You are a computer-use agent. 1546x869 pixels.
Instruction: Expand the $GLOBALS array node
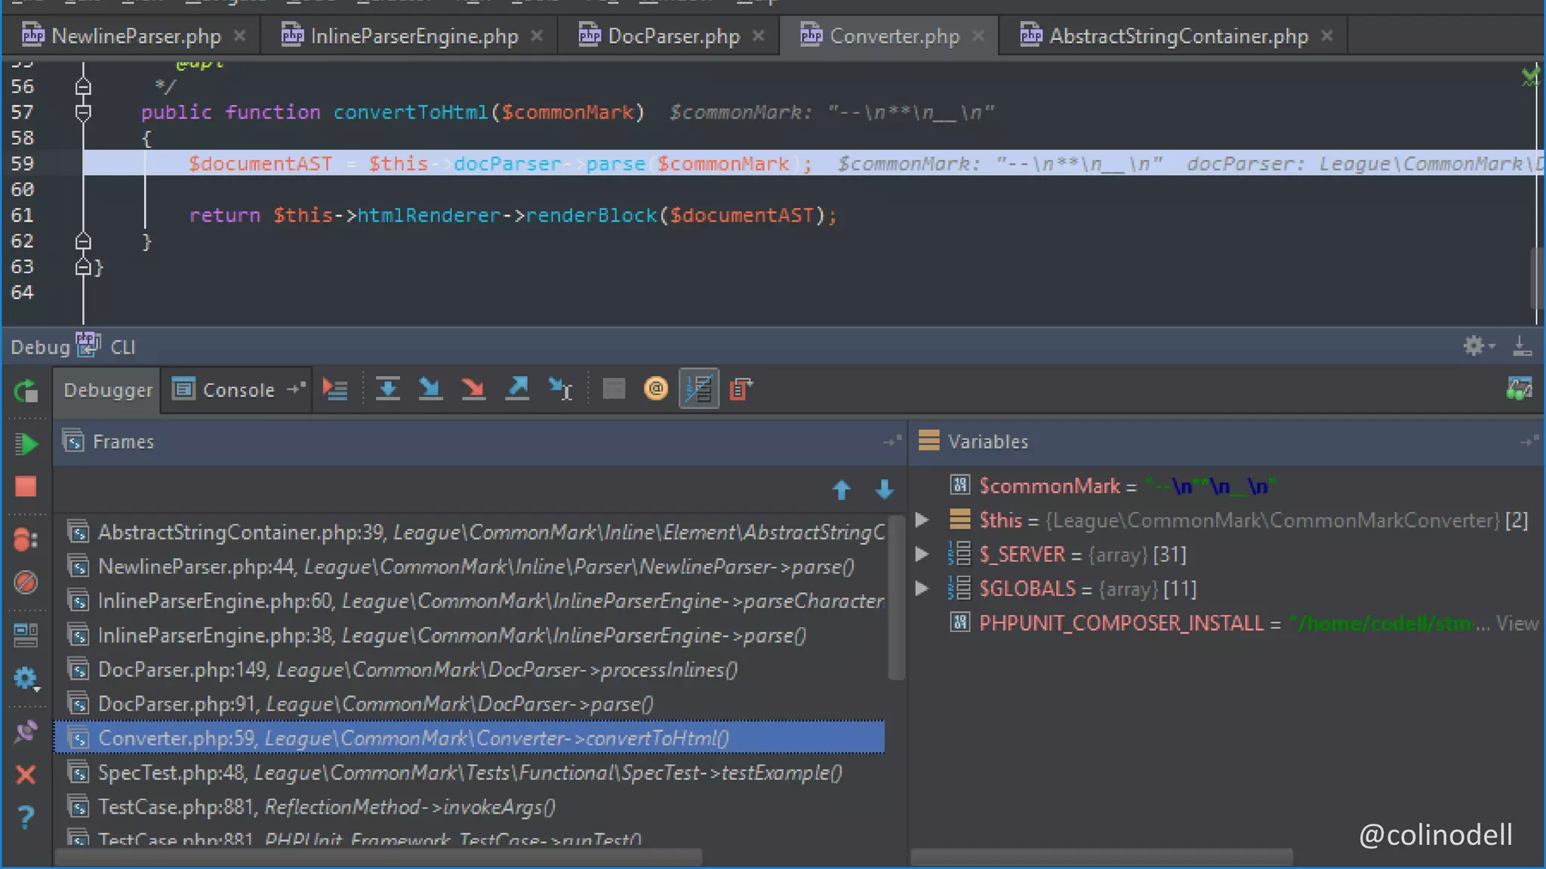click(x=922, y=588)
